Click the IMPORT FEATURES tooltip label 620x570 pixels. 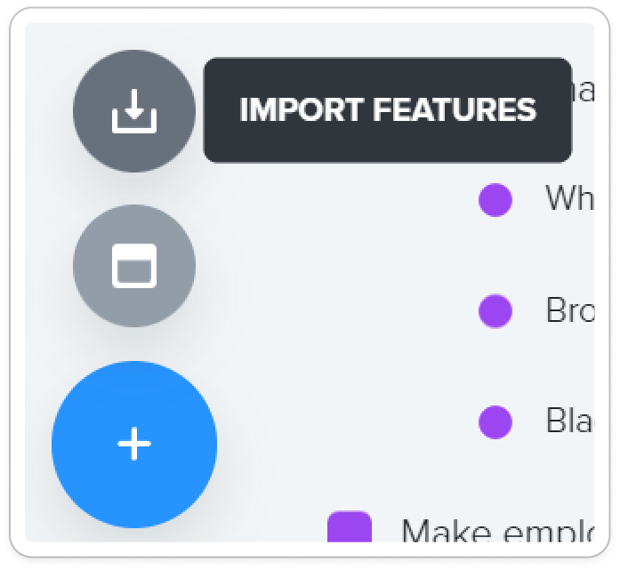coord(388,110)
